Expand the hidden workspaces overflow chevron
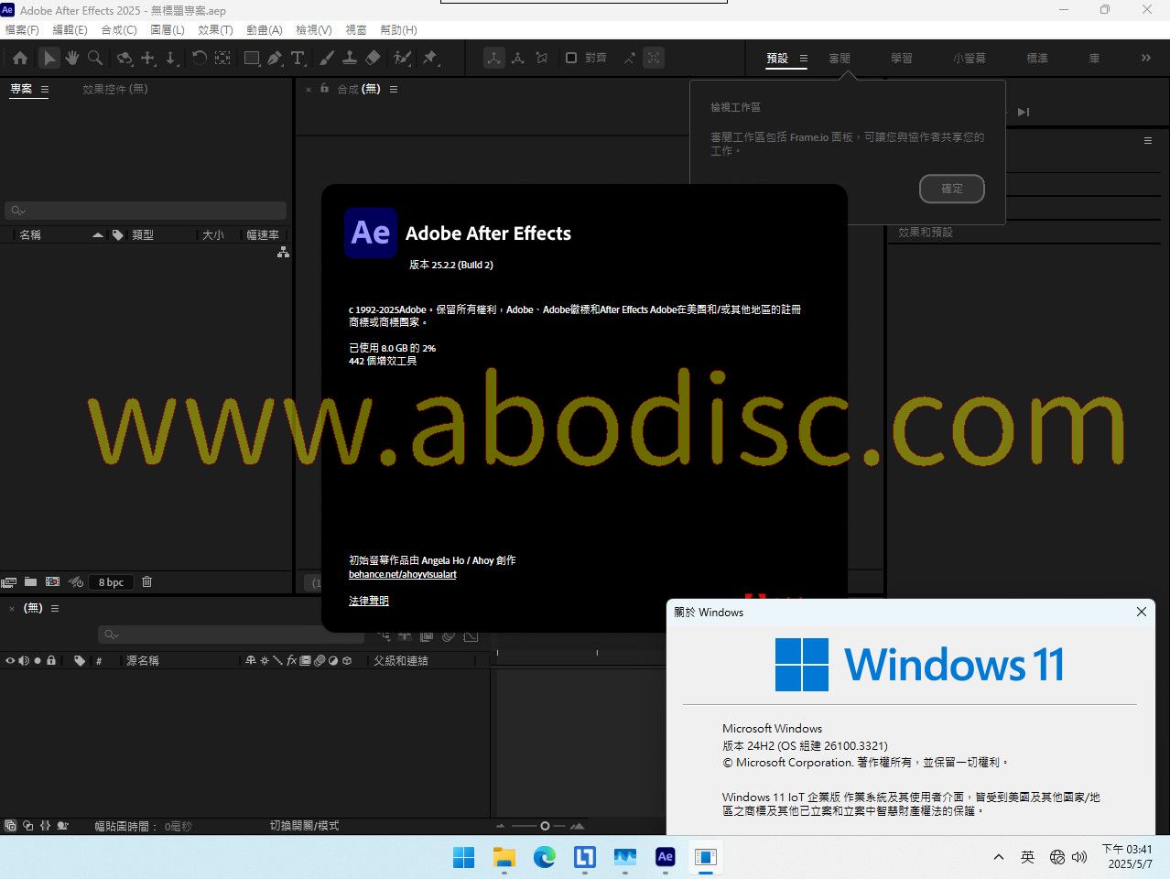The height and width of the screenshot is (879, 1170). click(1145, 58)
